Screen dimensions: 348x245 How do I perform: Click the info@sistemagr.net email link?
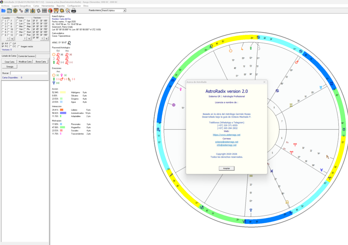point(226,145)
